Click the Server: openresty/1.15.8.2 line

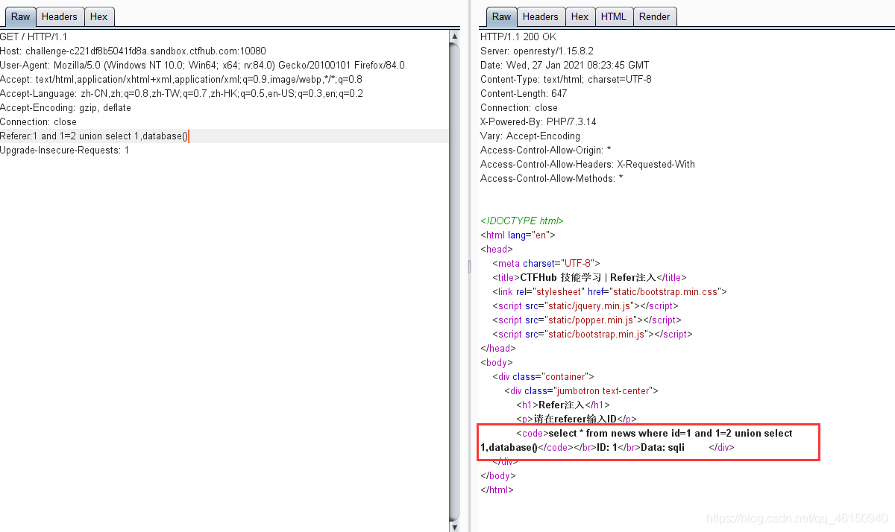[x=537, y=51]
